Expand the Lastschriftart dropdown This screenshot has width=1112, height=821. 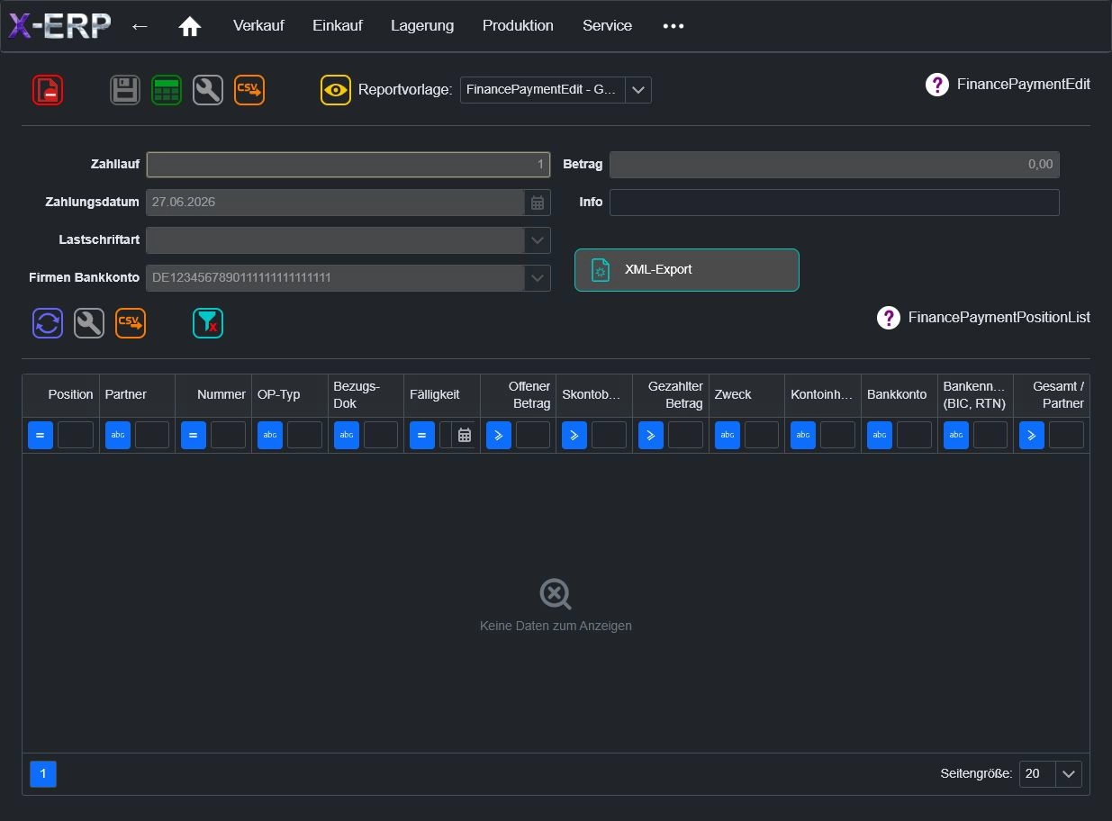click(538, 240)
